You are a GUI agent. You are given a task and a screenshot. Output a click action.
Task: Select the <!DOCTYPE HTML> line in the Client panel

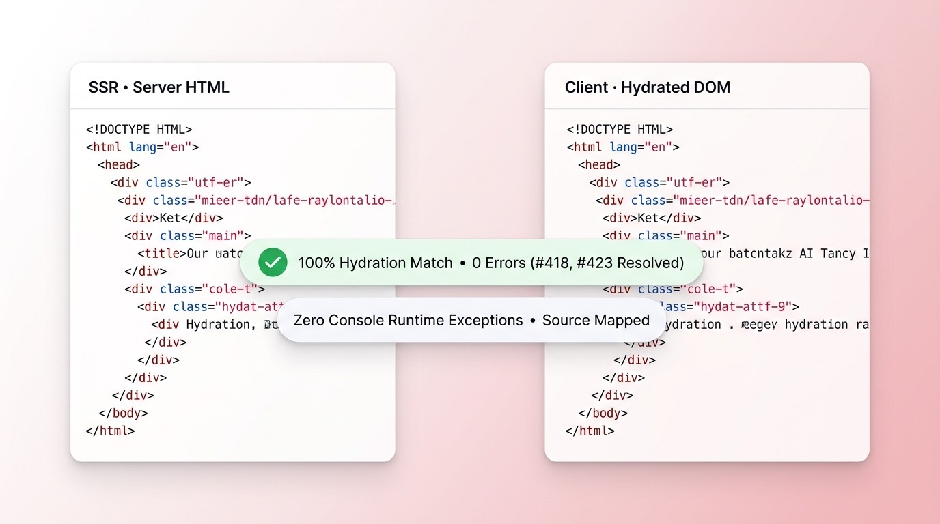click(620, 129)
